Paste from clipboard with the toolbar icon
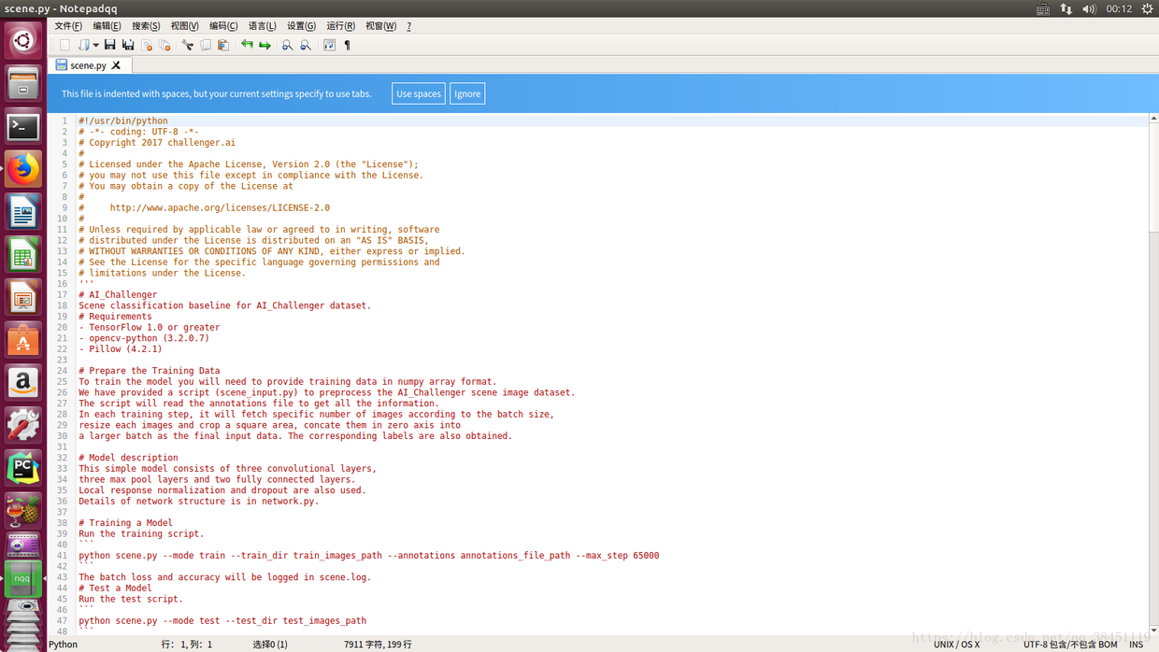The width and height of the screenshot is (1159, 652). pos(223,45)
